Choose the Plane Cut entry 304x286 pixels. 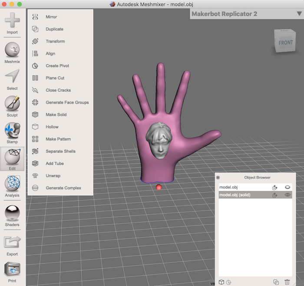pos(60,78)
